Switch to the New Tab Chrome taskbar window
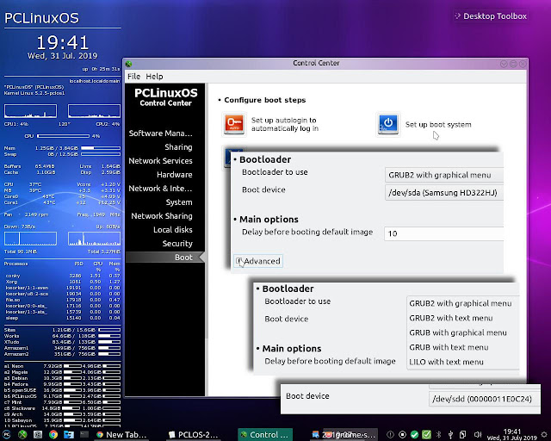Screen dimensions: 551x441 (121, 435)
